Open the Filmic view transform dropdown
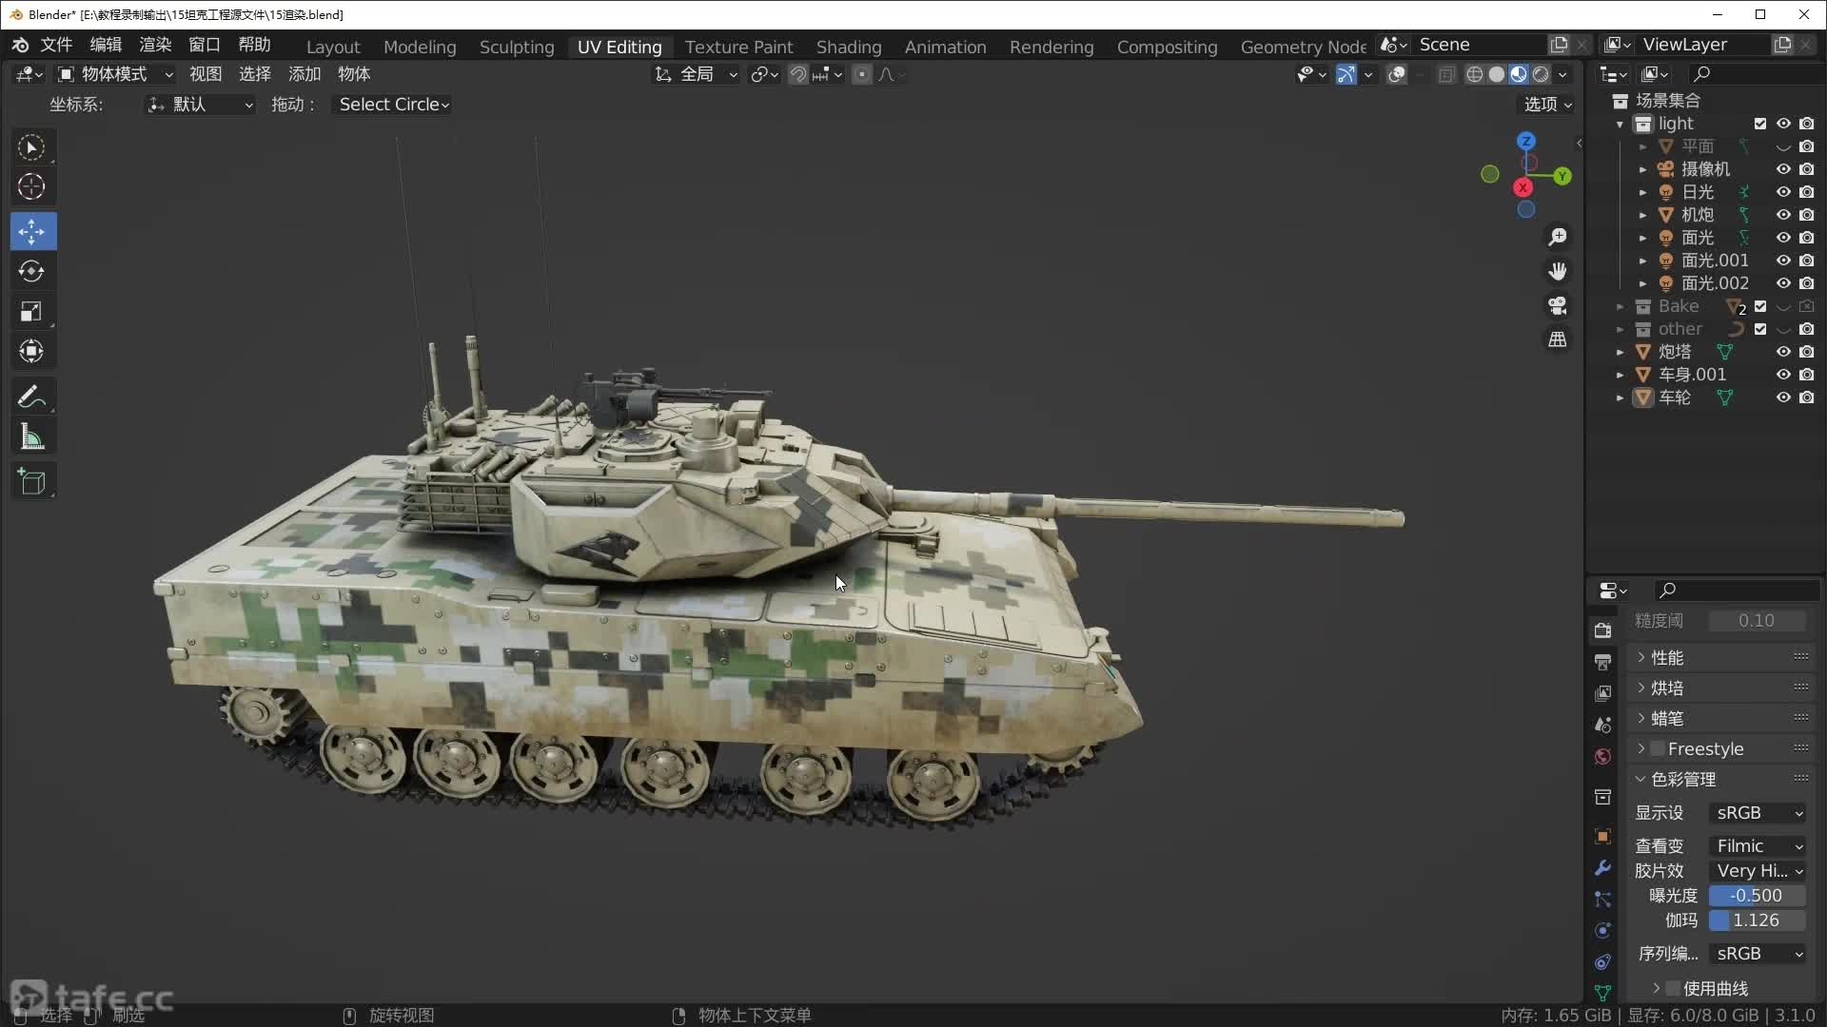Viewport: 1827px width, 1027px height. pyautogui.click(x=1758, y=846)
